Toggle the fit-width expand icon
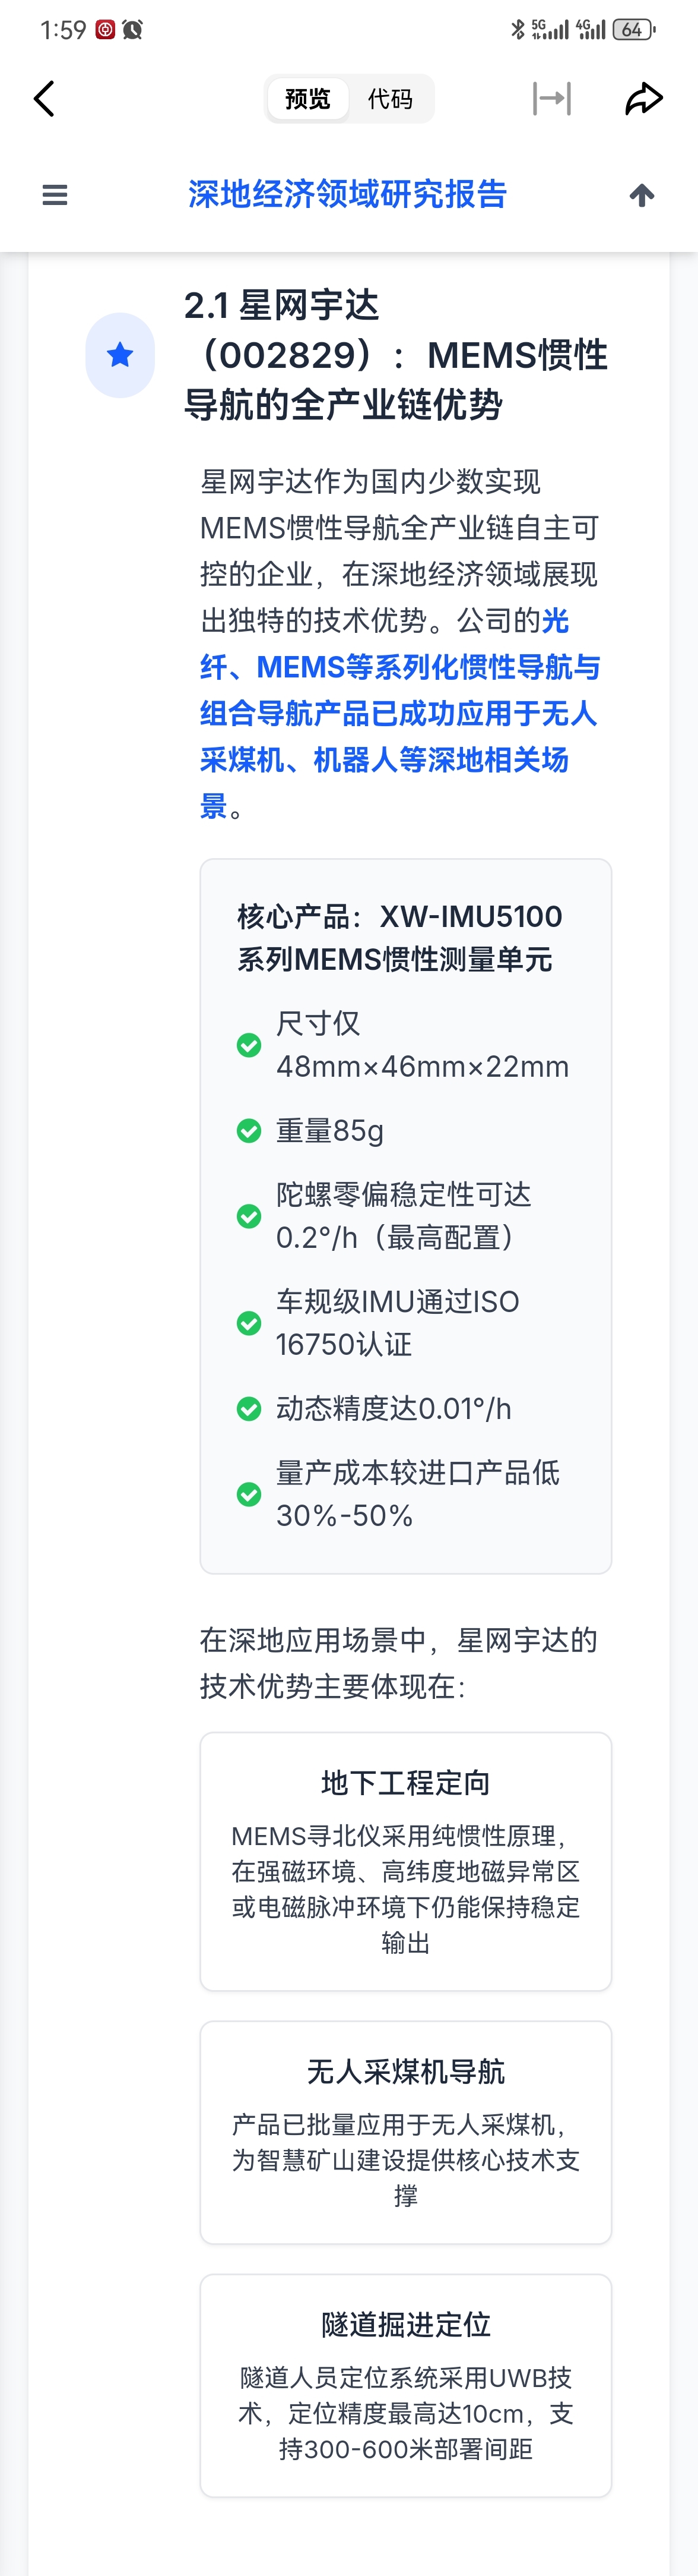The image size is (698, 2576). pos(551,99)
